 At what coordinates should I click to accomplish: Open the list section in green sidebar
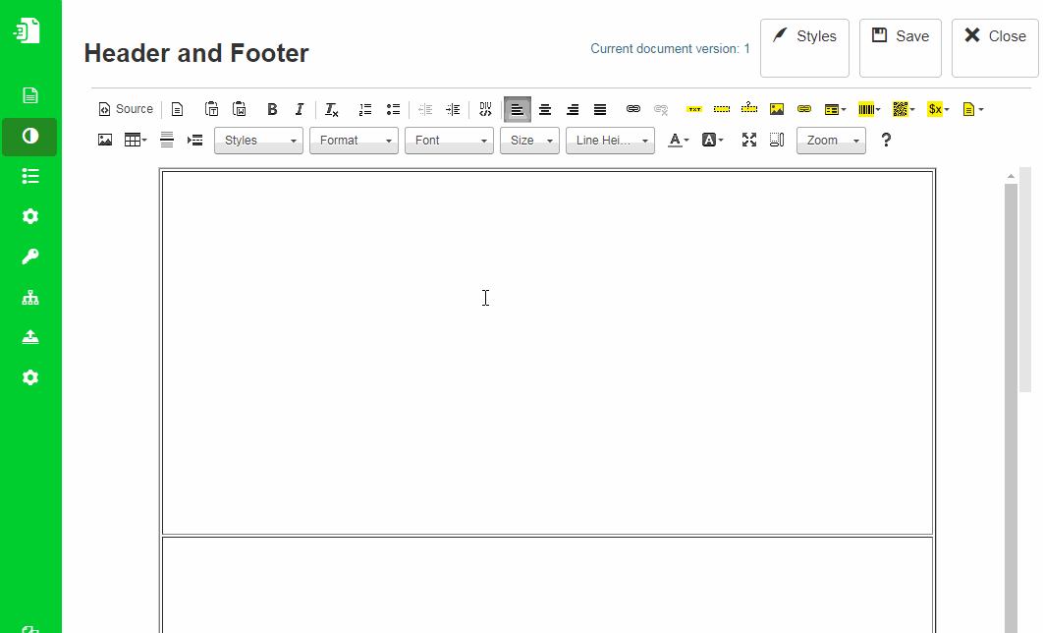(30, 176)
